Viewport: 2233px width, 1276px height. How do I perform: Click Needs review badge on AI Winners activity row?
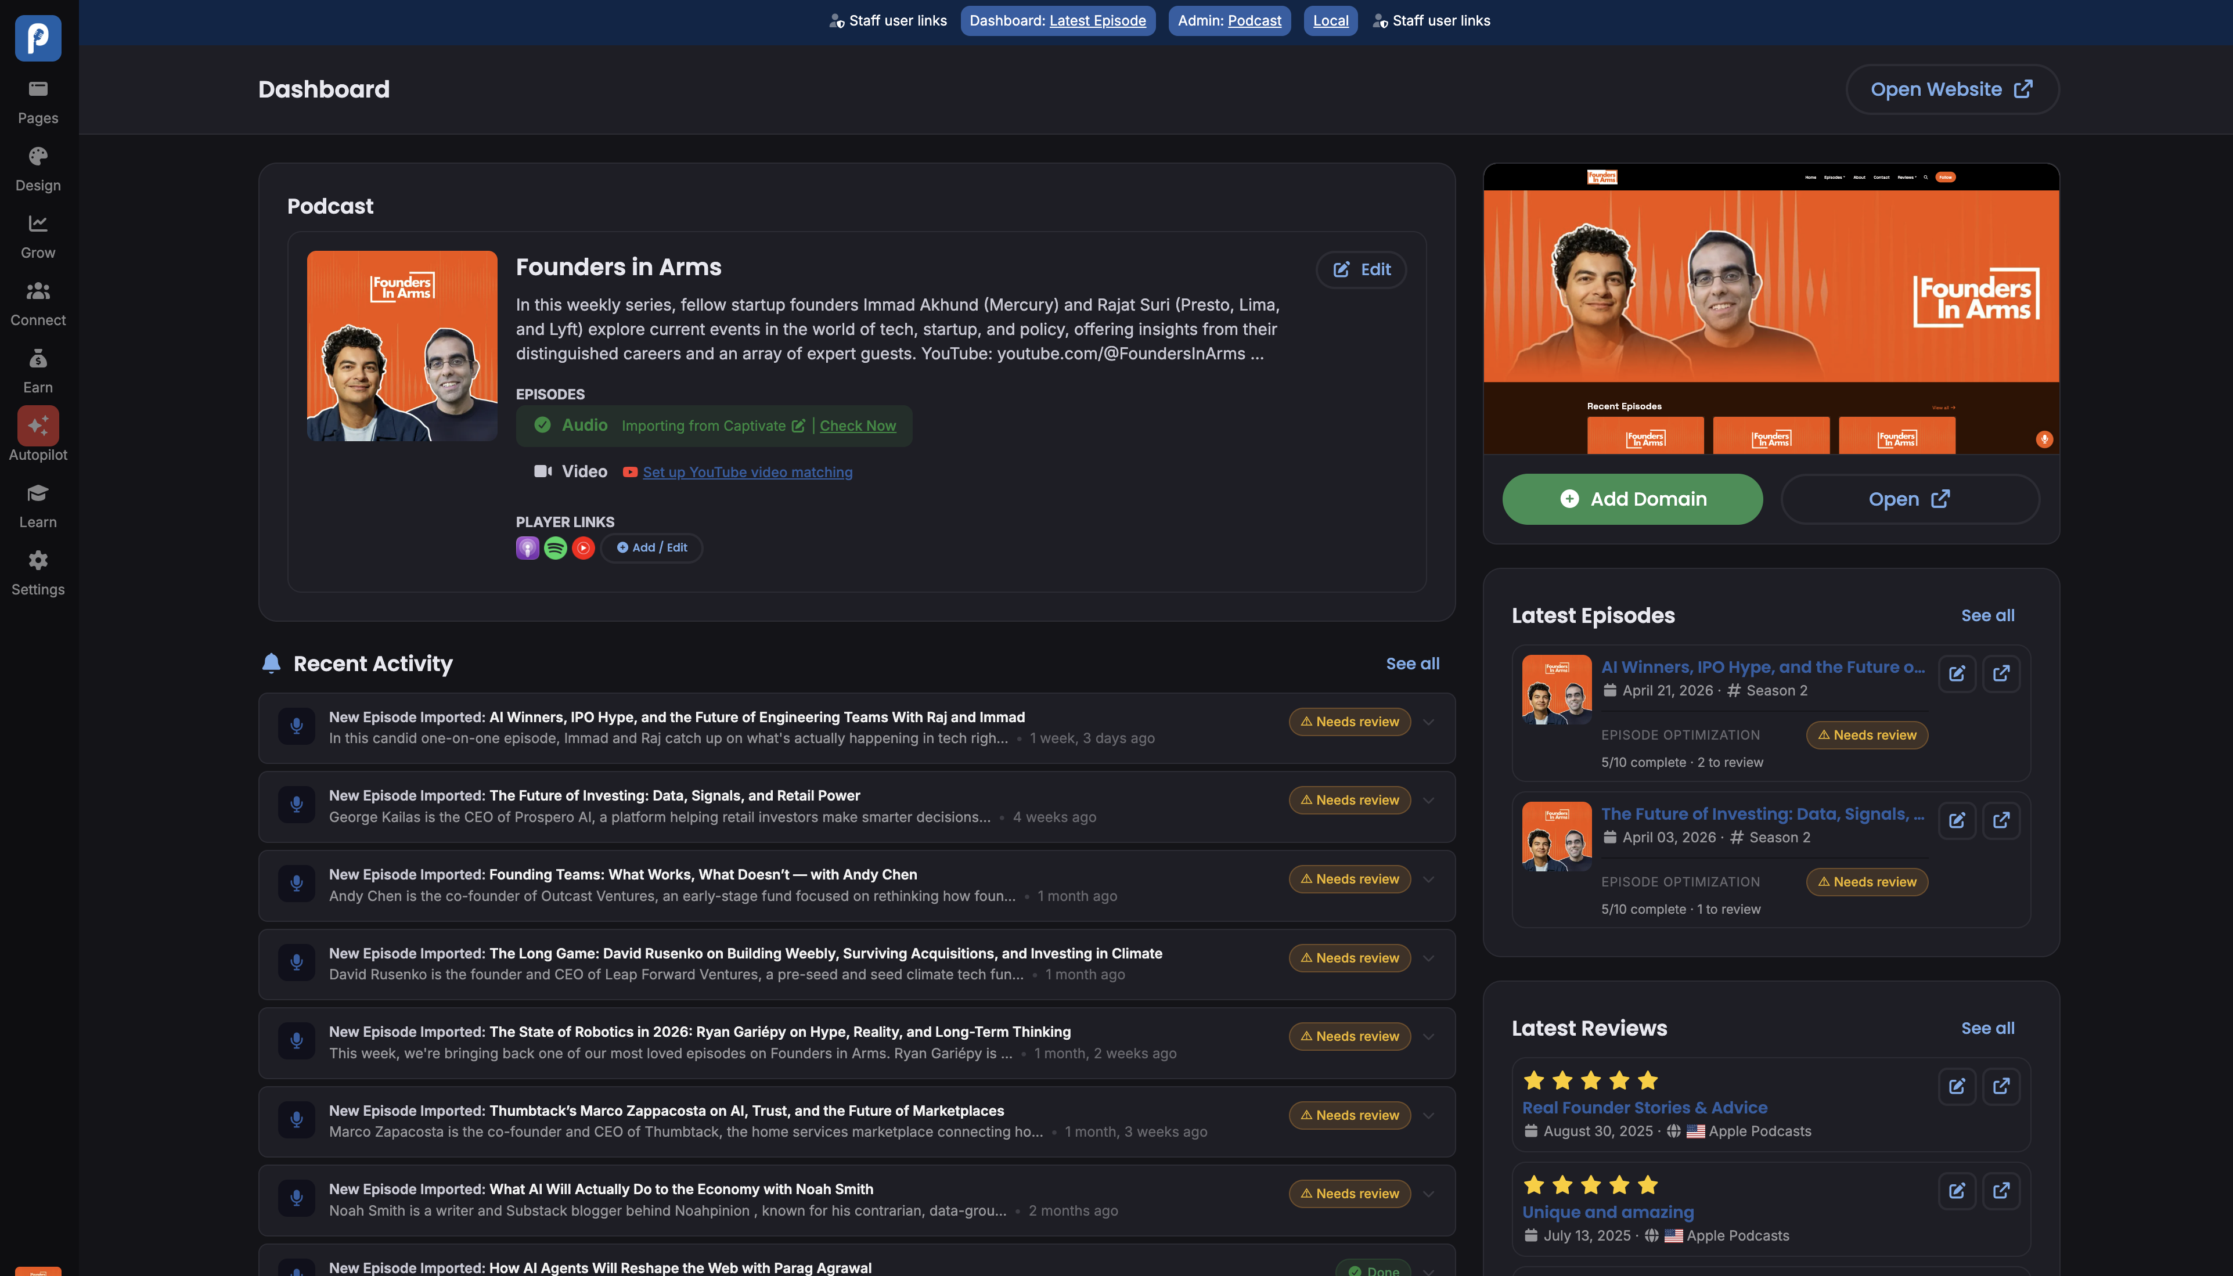[x=1350, y=722]
